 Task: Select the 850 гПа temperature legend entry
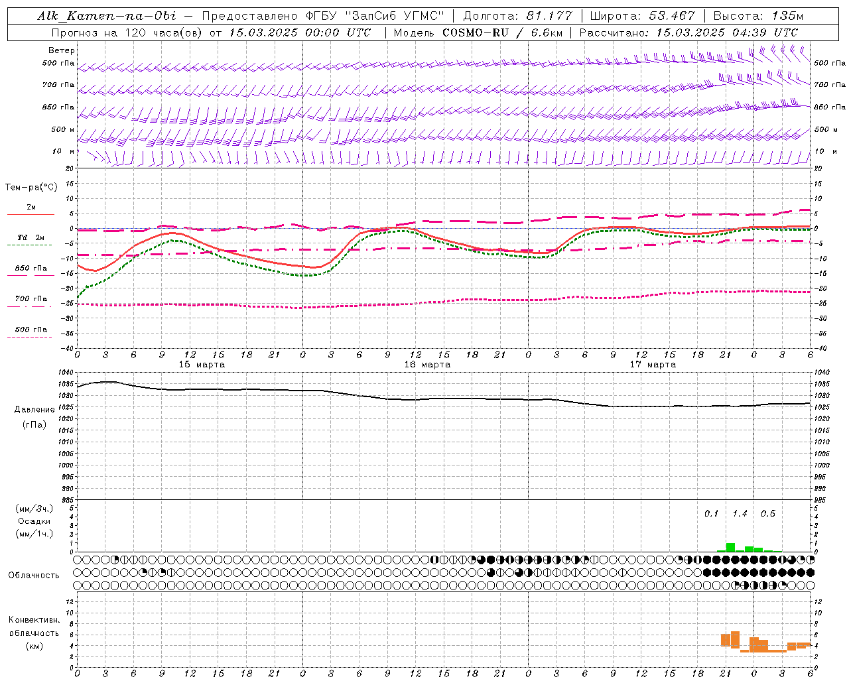pos(31,269)
